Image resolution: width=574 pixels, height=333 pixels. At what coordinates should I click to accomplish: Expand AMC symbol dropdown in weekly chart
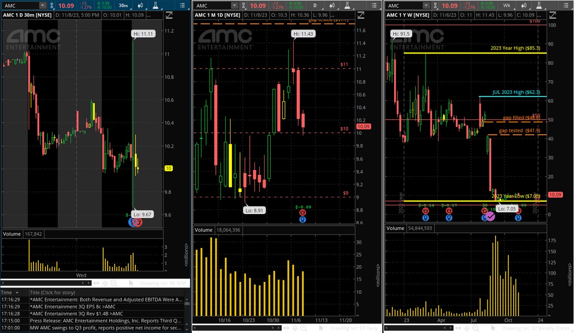[x=426, y=5]
